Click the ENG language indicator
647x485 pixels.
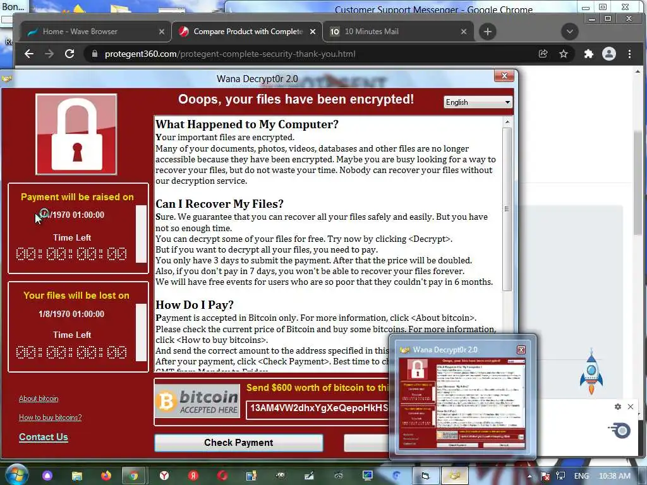pos(581,476)
